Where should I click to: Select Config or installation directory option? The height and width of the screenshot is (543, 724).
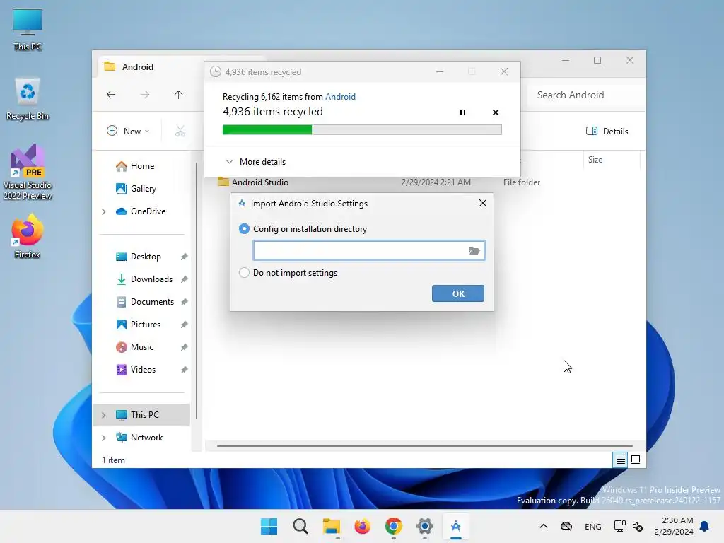pos(303,229)
